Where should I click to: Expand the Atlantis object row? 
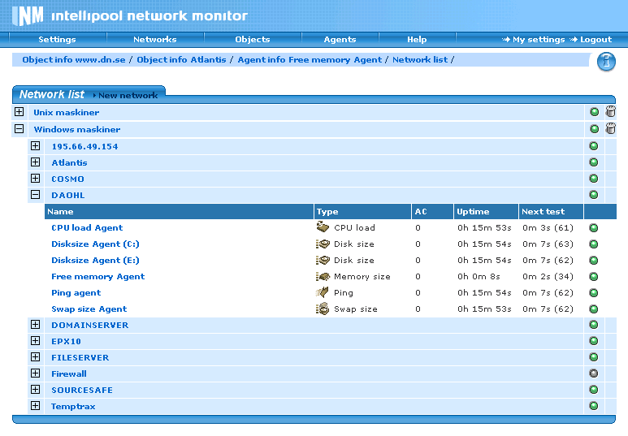tap(35, 162)
